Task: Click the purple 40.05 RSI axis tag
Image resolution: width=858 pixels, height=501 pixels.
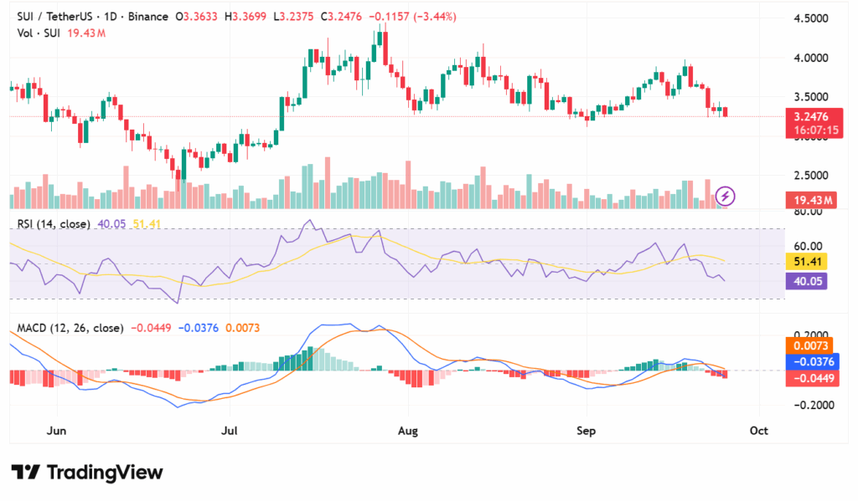Action: pos(807,281)
